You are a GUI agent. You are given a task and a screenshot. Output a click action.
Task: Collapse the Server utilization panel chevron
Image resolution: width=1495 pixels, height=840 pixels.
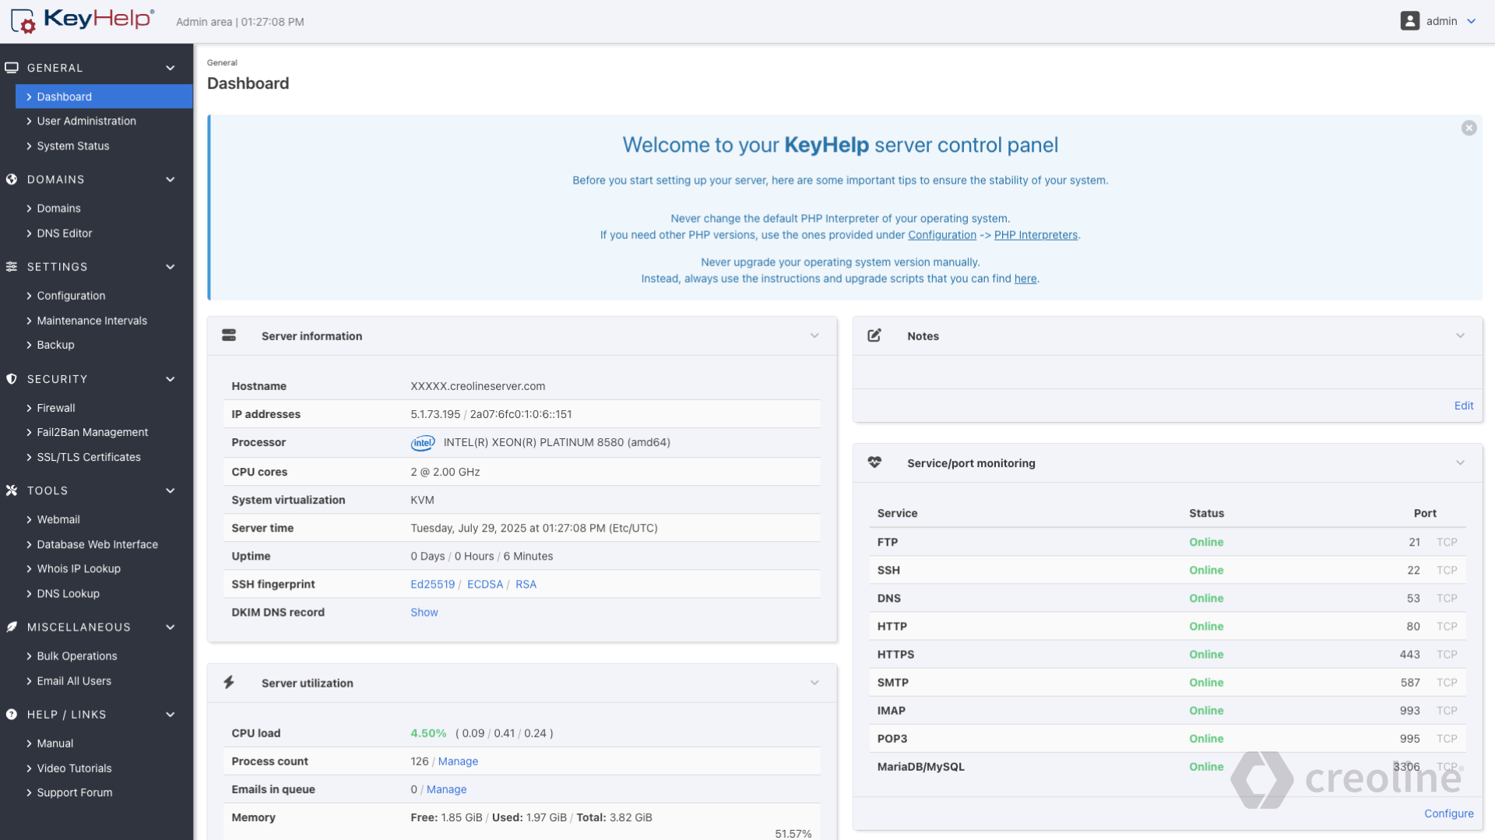point(814,683)
